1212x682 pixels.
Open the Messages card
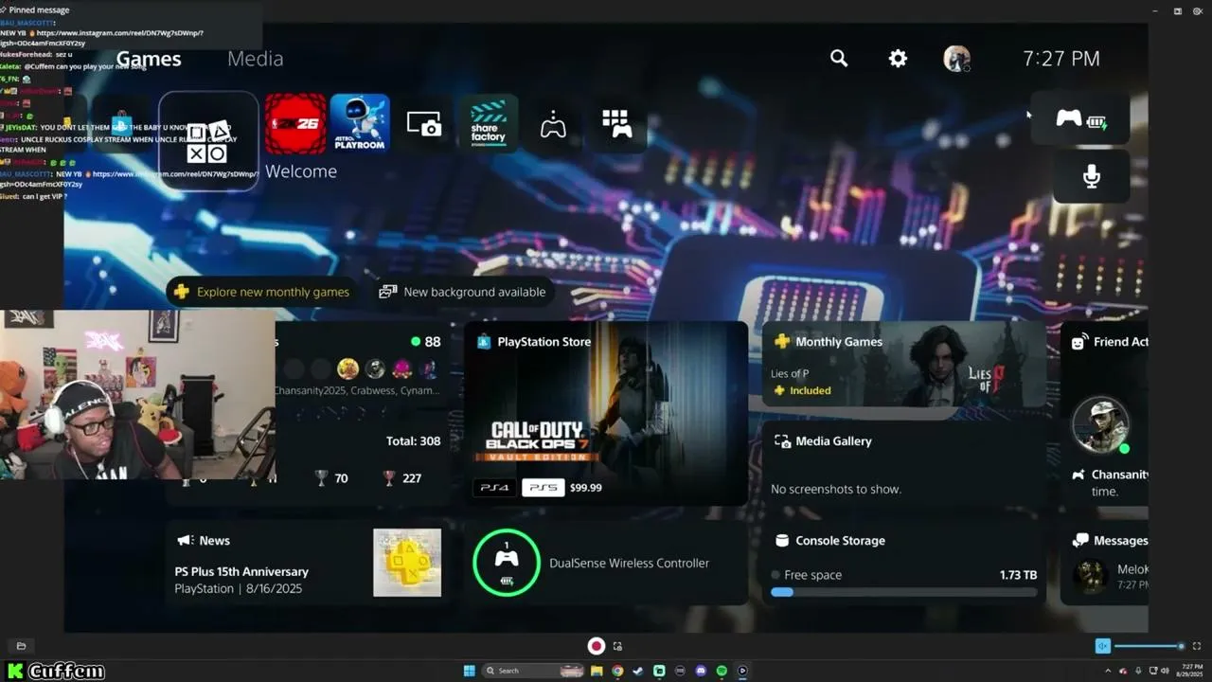[1104, 562]
